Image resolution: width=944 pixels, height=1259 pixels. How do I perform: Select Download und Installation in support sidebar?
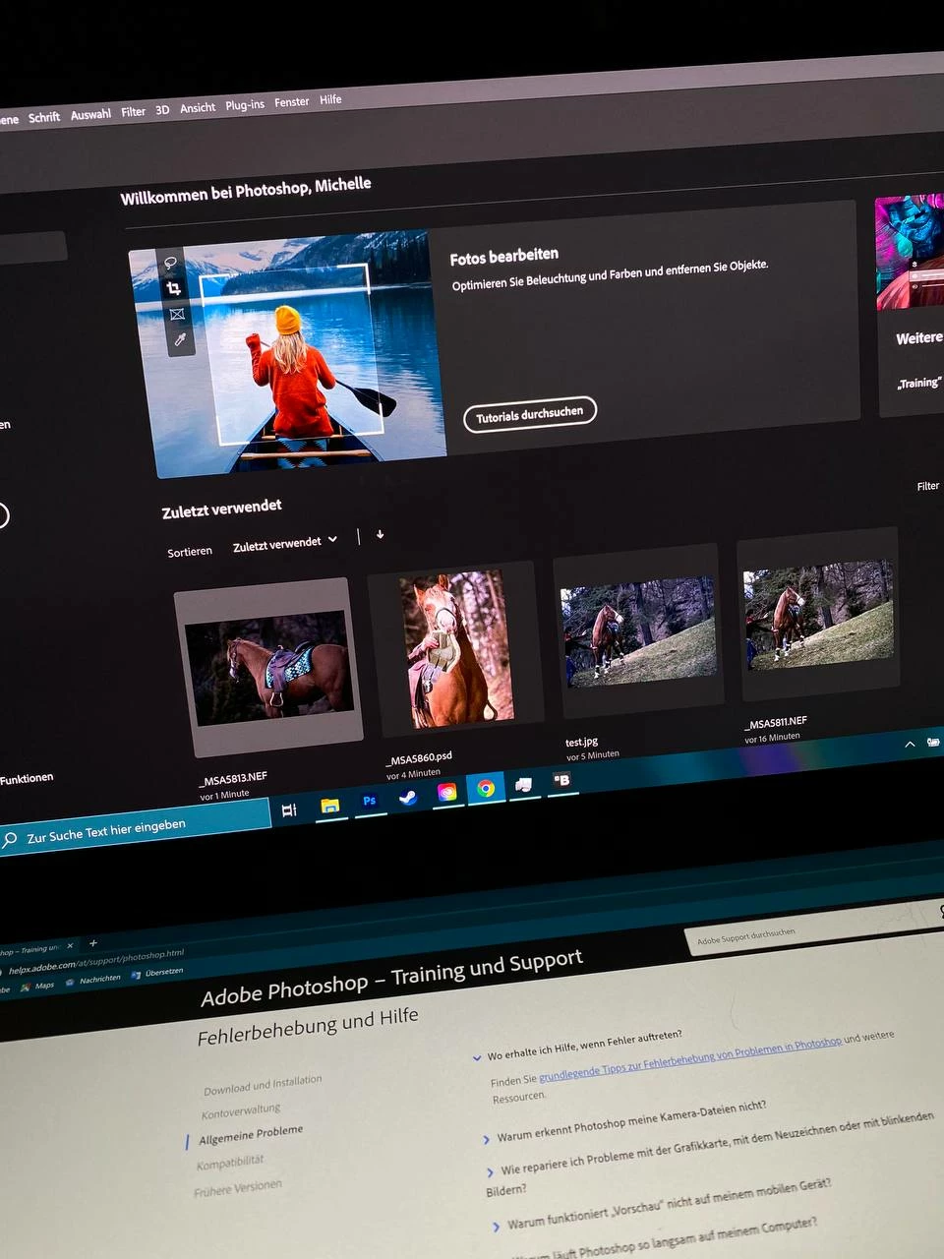pyautogui.click(x=263, y=1085)
